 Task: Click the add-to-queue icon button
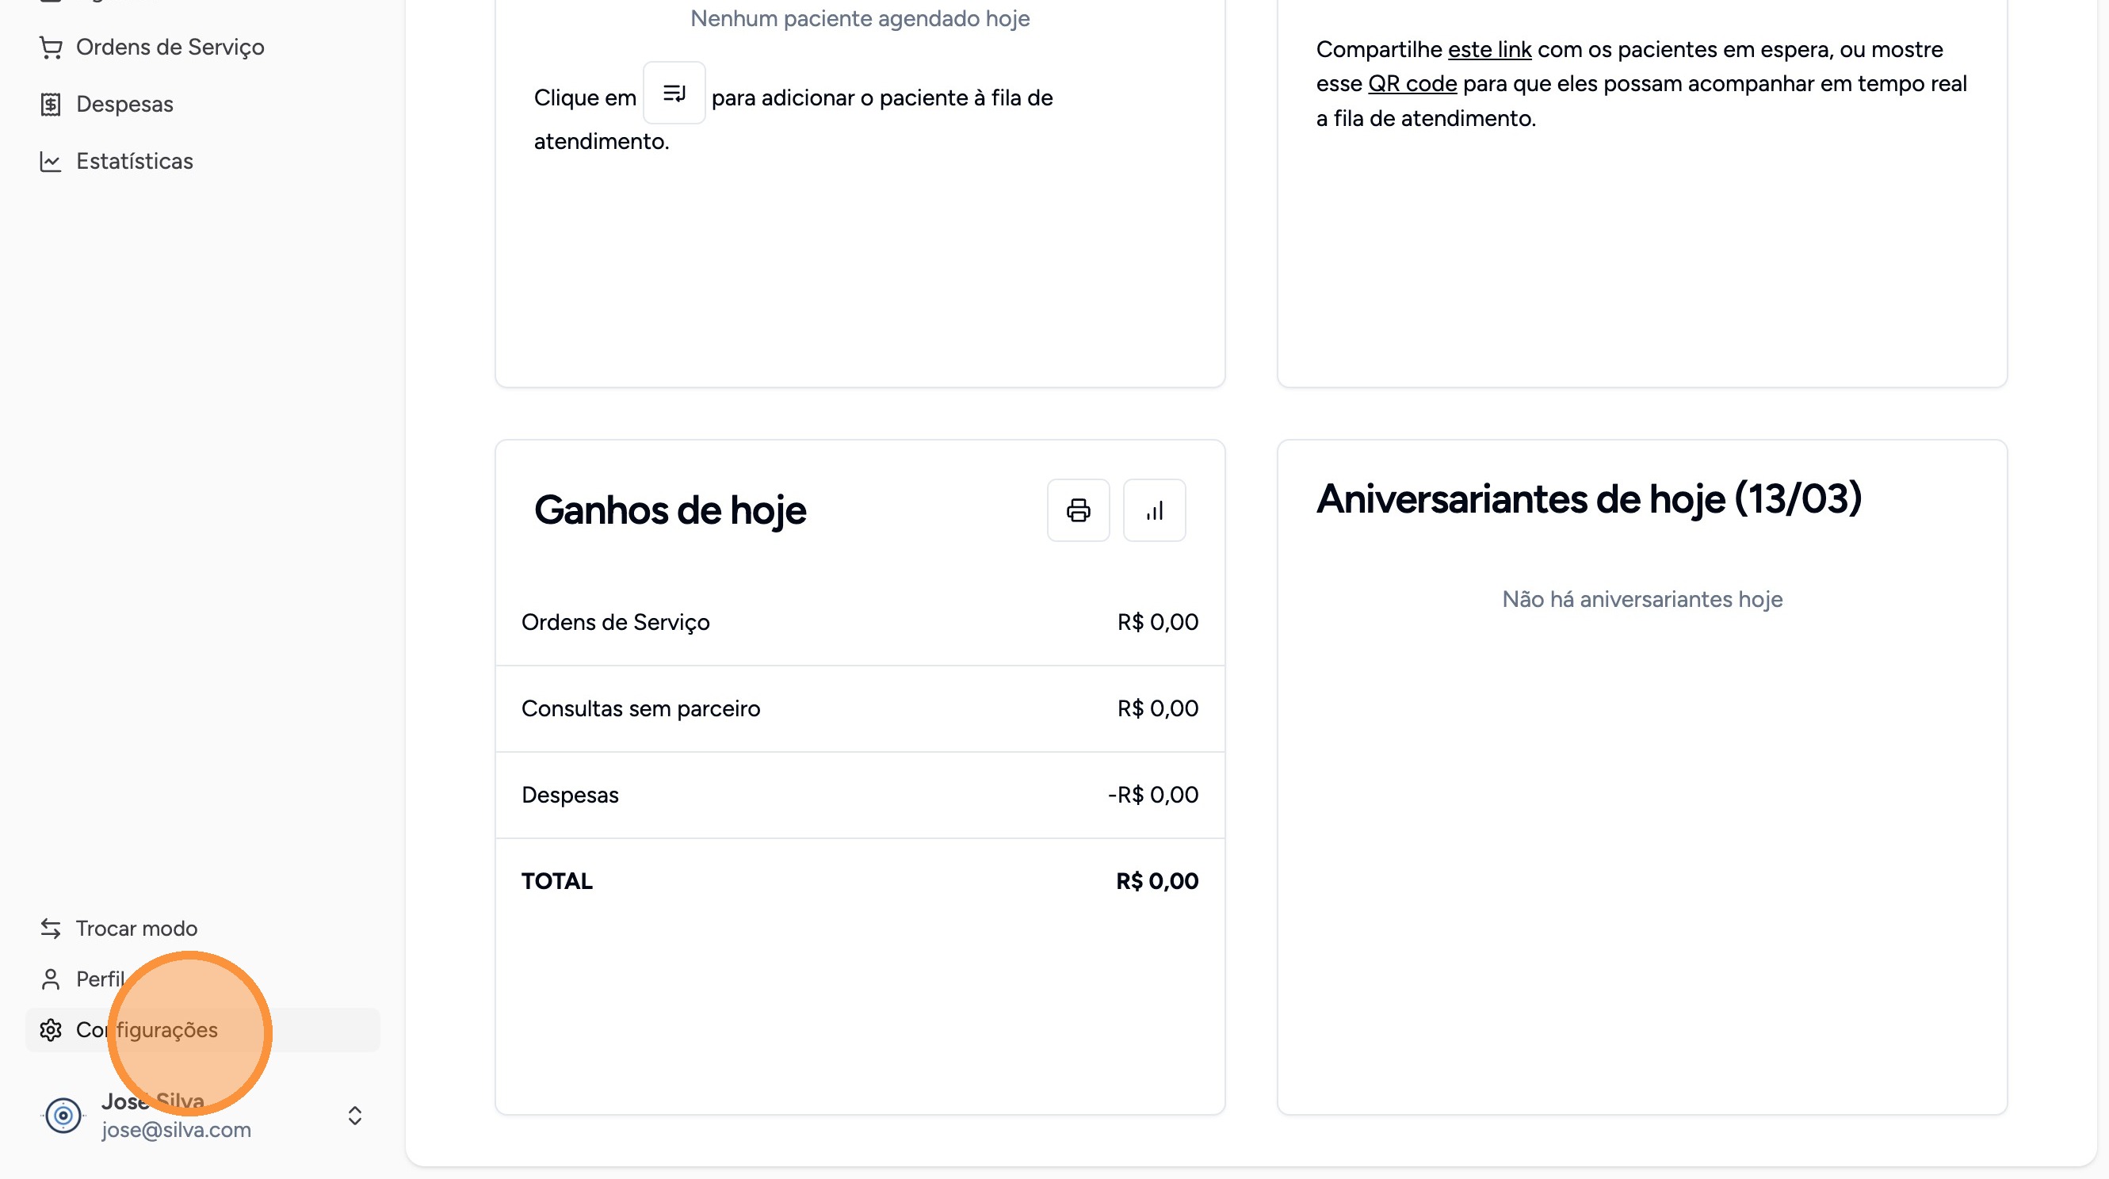click(674, 93)
